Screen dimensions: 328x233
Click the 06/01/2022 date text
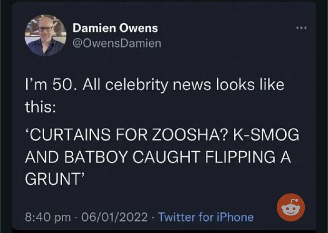pyautogui.click(x=115, y=217)
